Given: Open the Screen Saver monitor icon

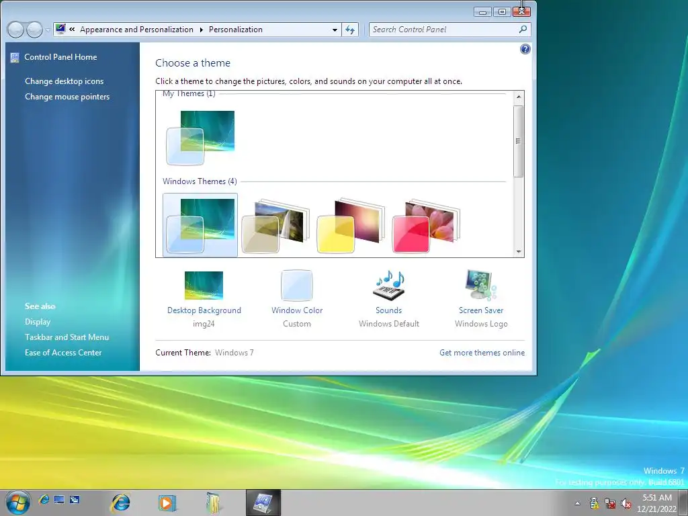Looking at the screenshot, I should 481,285.
